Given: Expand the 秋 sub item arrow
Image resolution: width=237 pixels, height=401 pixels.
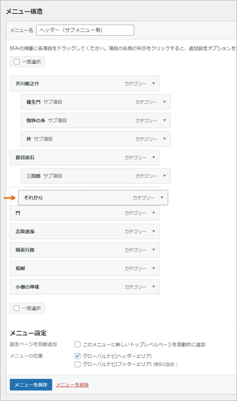Looking at the screenshot, I should coord(165,139).
